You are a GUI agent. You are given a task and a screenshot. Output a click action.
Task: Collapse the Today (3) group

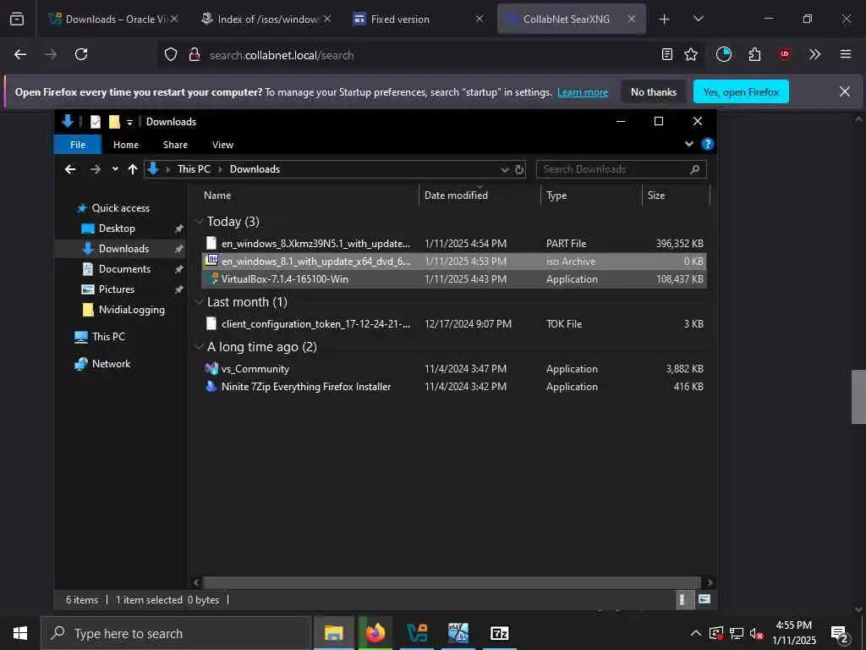point(199,222)
